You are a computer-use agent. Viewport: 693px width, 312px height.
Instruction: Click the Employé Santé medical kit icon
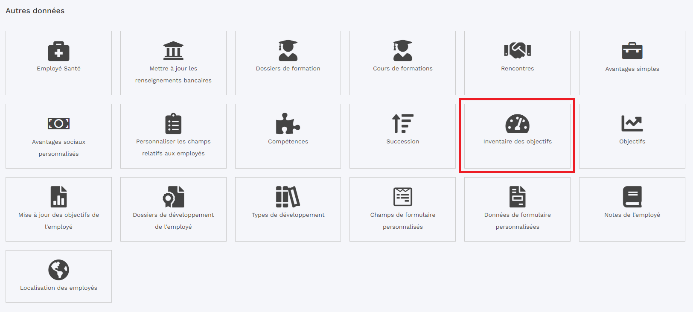point(58,51)
